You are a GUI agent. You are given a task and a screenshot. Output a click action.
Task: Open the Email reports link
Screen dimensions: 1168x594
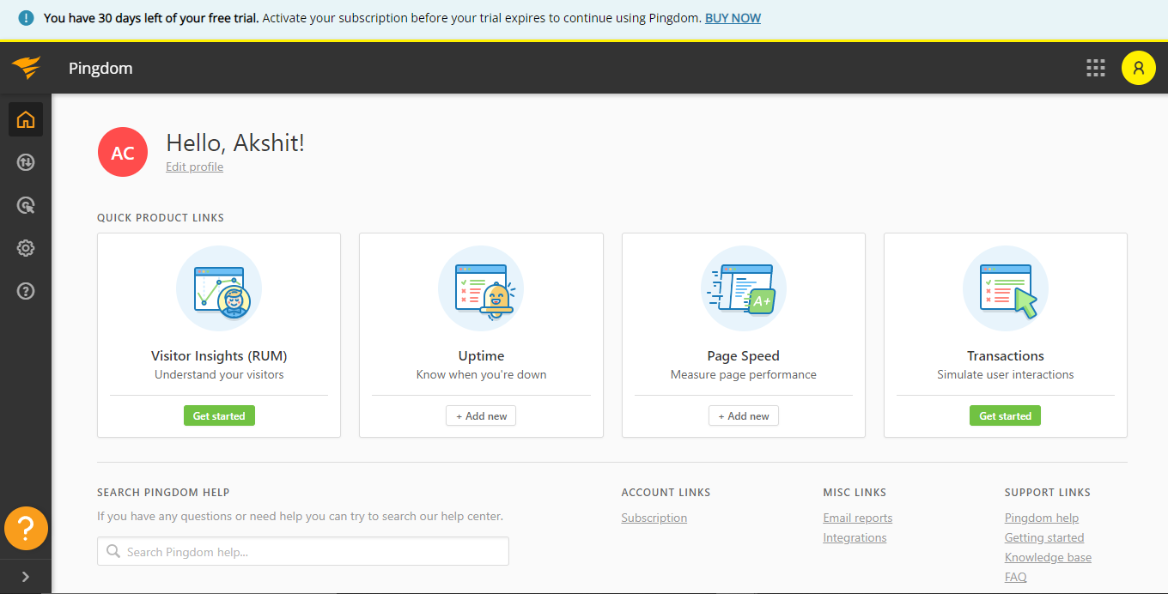pos(857,518)
